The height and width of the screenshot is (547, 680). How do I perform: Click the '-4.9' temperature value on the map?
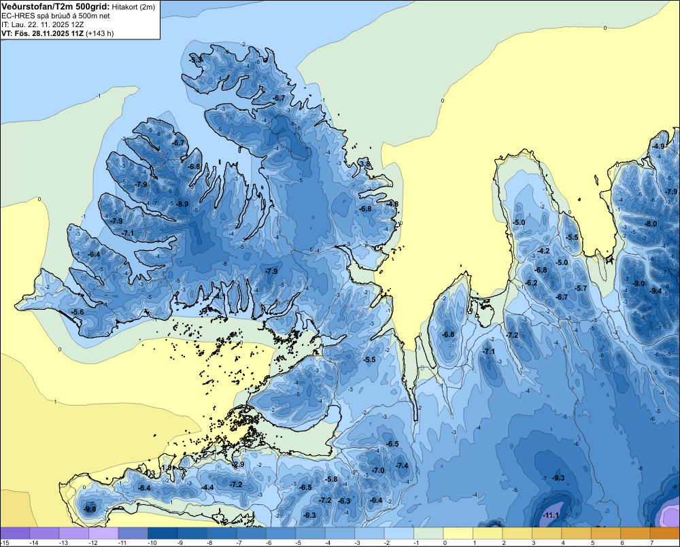point(658,146)
